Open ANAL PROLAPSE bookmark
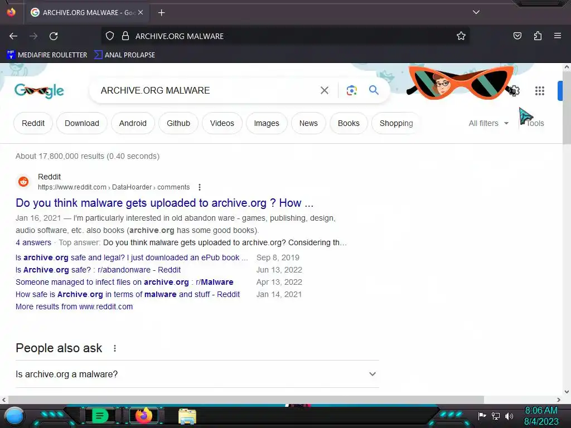This screenshot has height=428, width=571. coord(124,55)
